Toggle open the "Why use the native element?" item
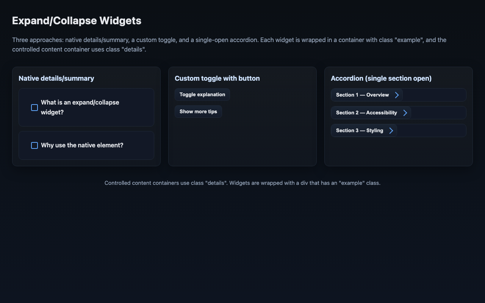485x303 pixels. click(x=82, y=145)
